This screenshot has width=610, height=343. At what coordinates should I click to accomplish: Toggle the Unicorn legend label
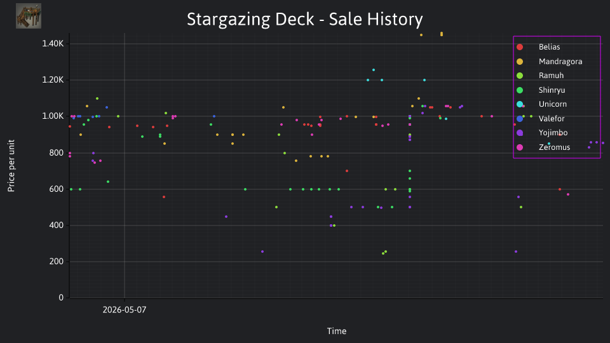click(x=552, y=104)
